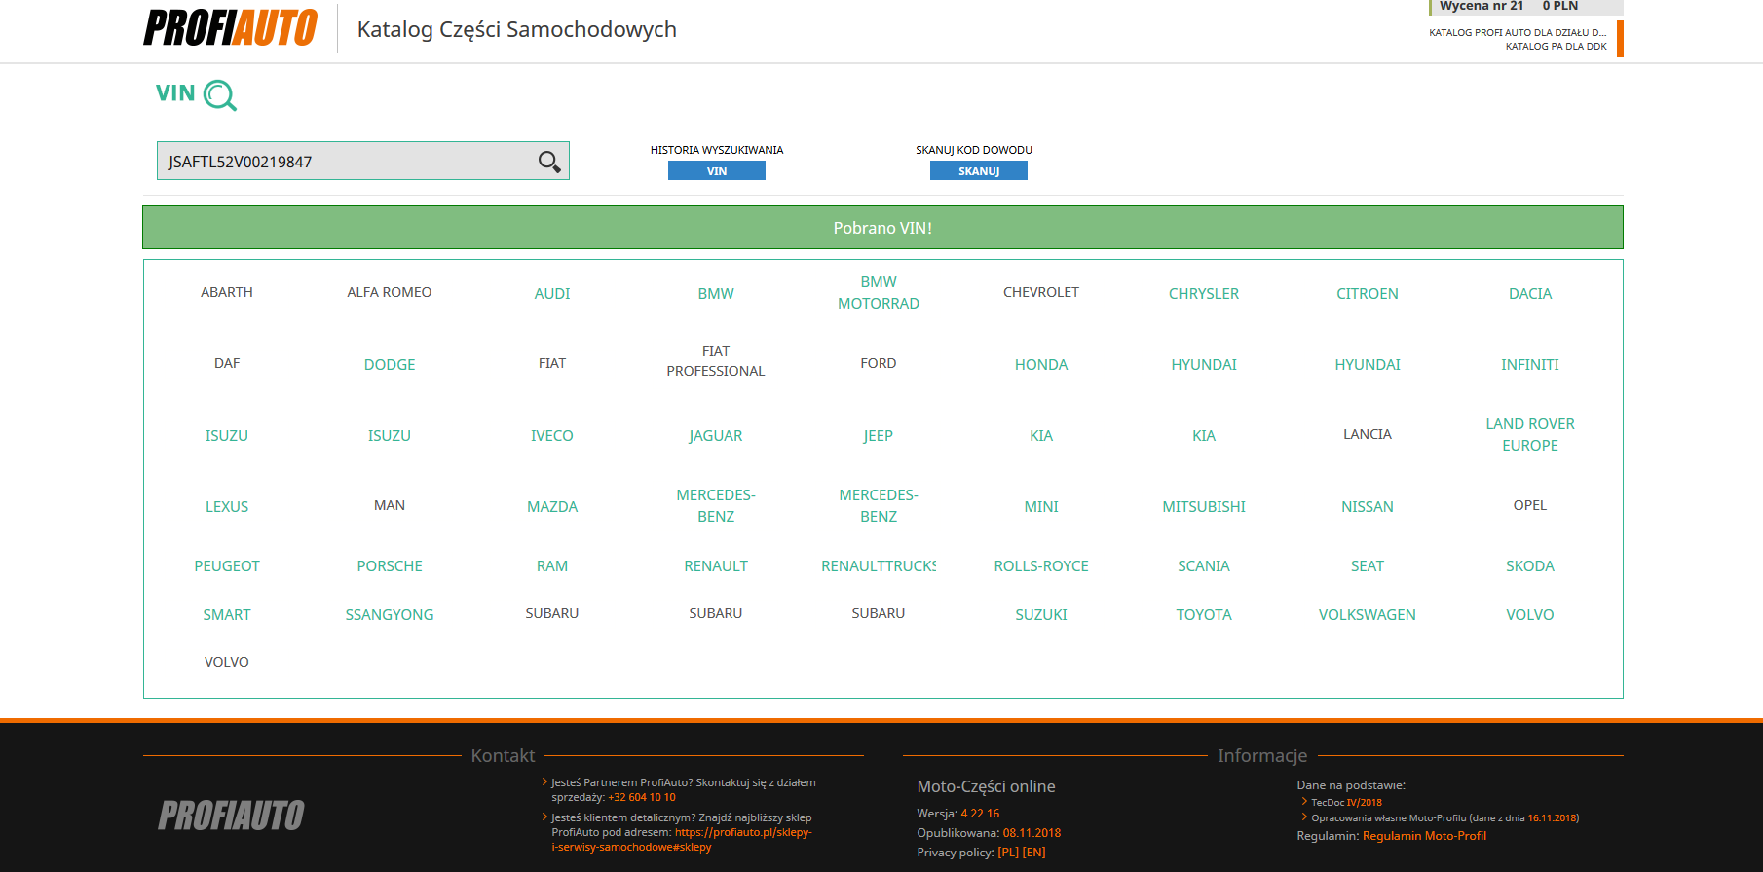
Task: Choose the ALFA ROMEO brand
Action: (x=390, y=292)
